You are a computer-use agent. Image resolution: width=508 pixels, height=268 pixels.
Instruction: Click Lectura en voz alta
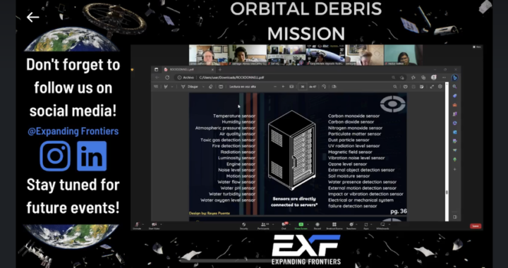coord(243,87)
